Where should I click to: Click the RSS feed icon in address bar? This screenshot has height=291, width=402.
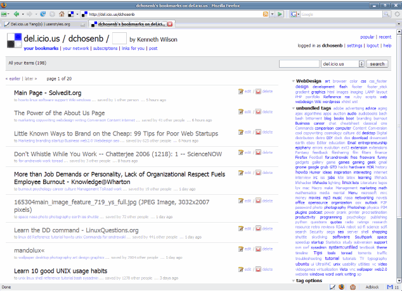[266, 14]
